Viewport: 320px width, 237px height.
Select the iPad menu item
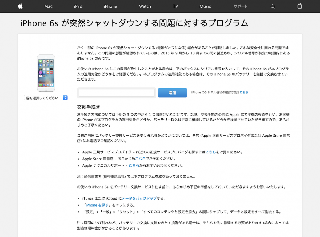pos(78,6)
